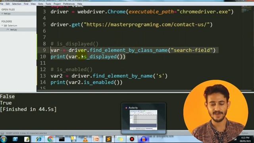Collapse the Selenium folder arrow
This screenshot has width=254, height=143.
click(2, 25)
